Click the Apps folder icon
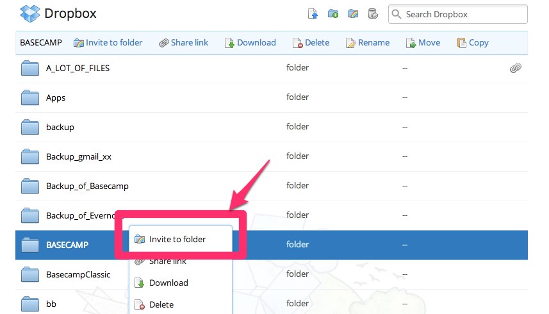Screen dimensions: 549x314 [29, 97]
